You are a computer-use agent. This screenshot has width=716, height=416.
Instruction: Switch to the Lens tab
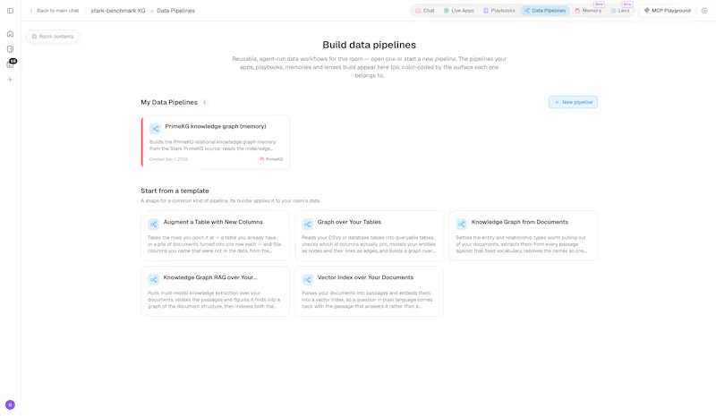click(x=620, y=11)
